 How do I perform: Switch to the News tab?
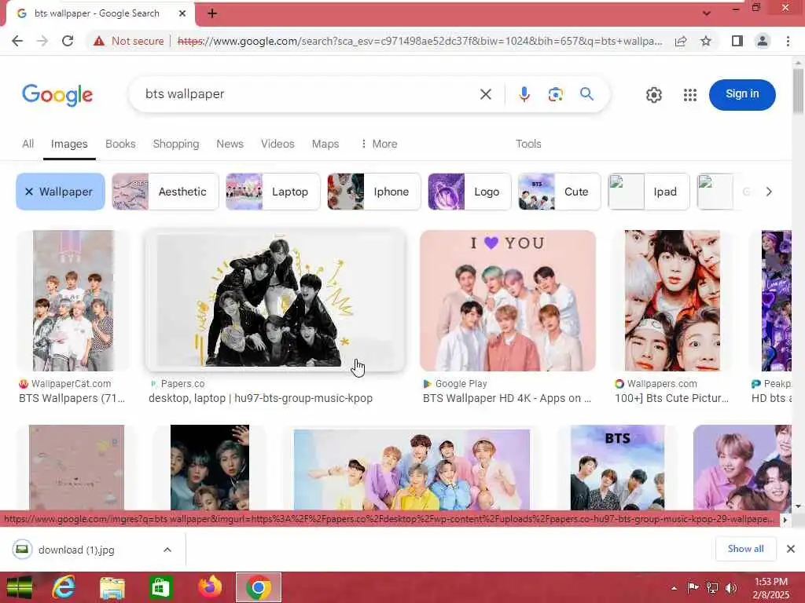(230, 144)
